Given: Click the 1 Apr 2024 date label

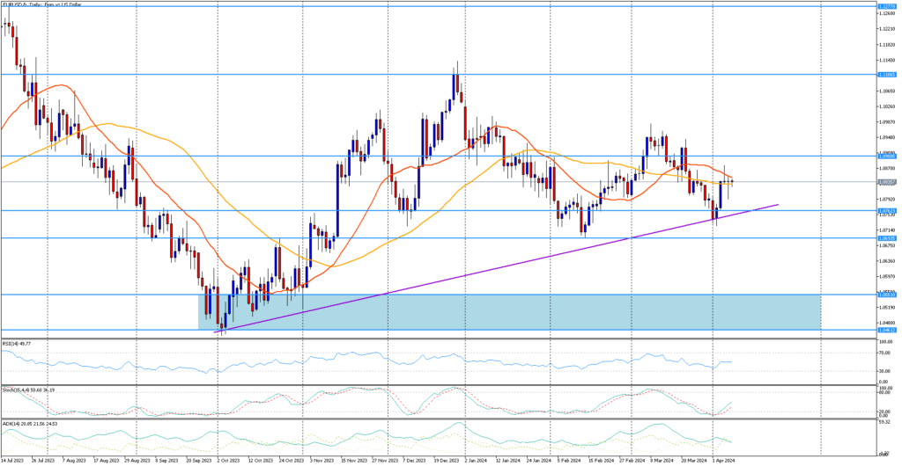Looking at the screenshot, I should point(722,460).
